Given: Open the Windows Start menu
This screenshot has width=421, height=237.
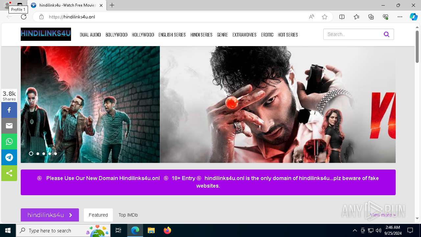Looking at the screenshot, I should (x=8, y=230).
